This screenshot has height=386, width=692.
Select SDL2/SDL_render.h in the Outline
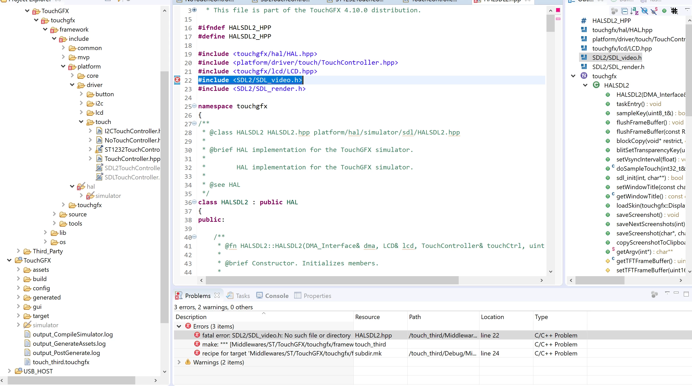(618, 67)
